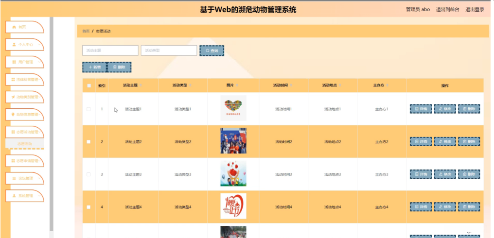494x238 pixels.
Task: Expand 个人中心 with its chevron
Action: (x=39, y=45)
